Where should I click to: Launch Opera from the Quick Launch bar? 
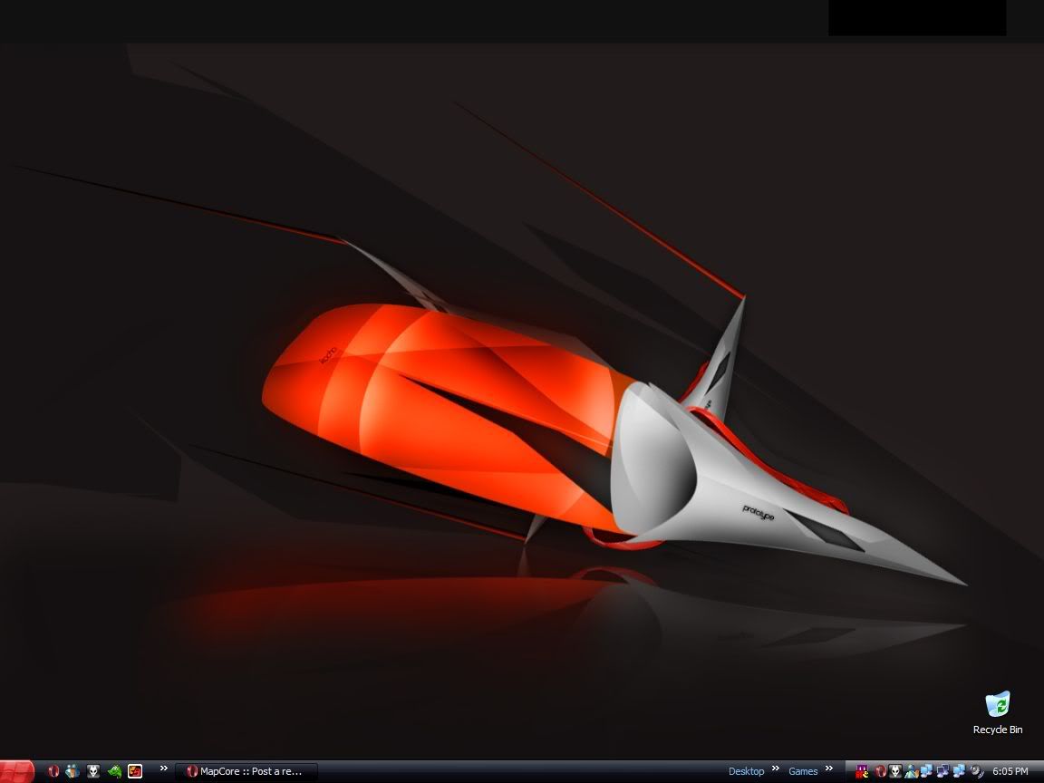coord(53,771)
